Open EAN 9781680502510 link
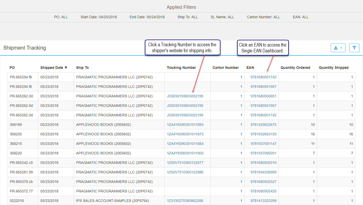This screenshot has height=205, width=363. pyautogui.click(x=263, y=163)
